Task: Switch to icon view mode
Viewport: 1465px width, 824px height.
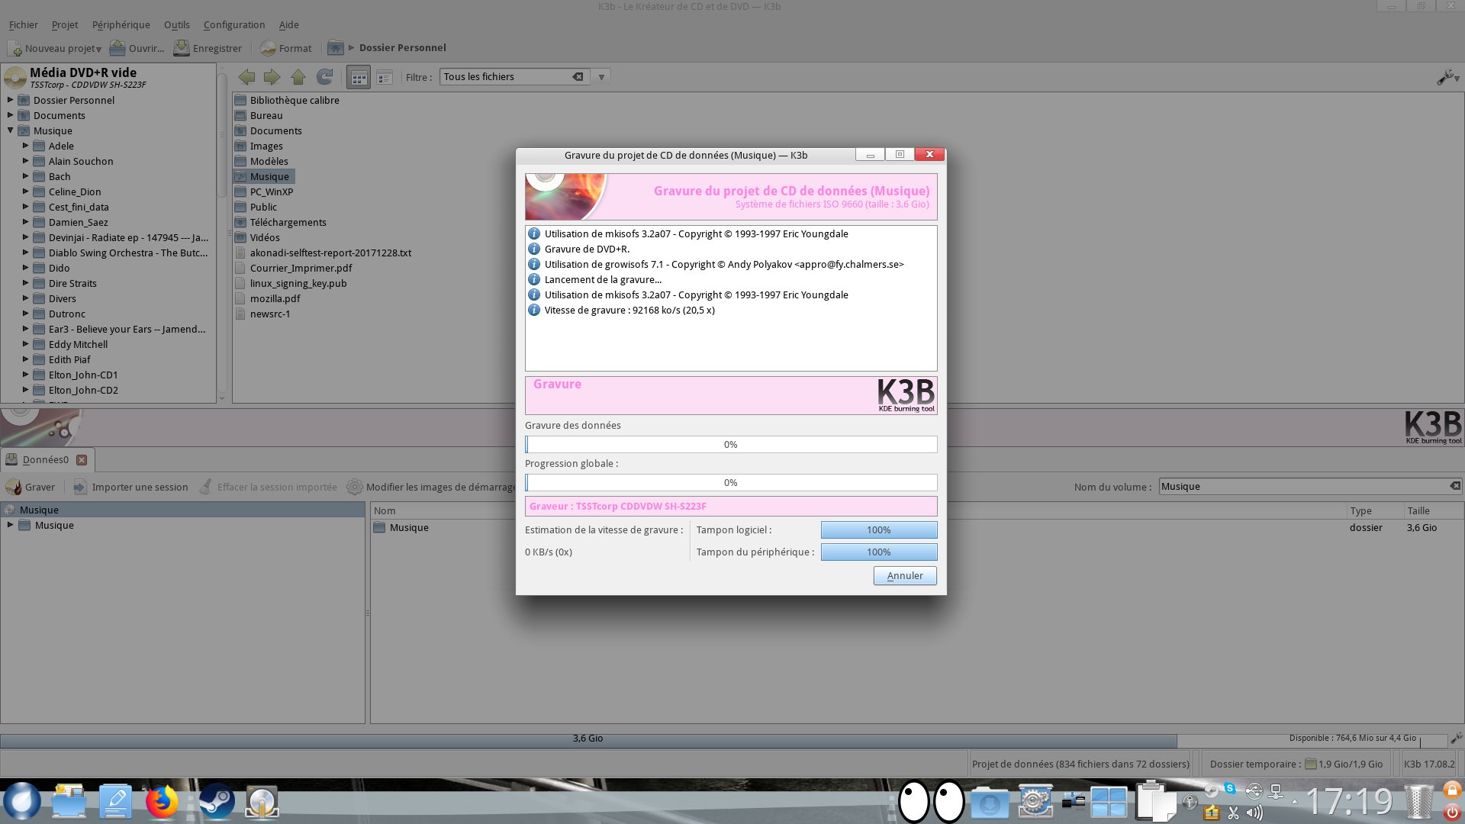Action: pos(359,77)
